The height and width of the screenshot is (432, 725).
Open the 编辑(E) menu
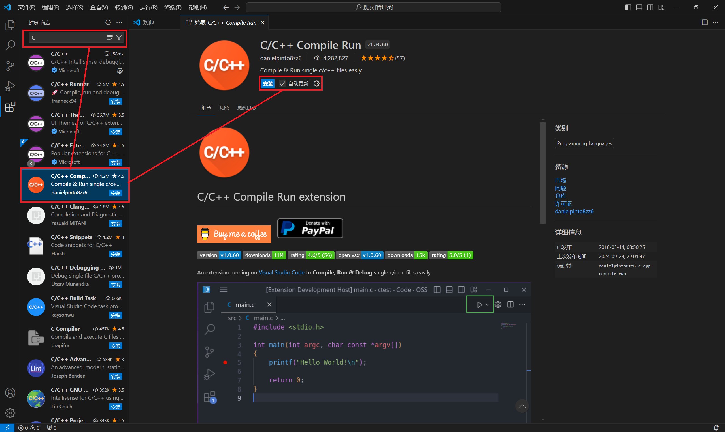pyautogui.click(x=50, y=7)
